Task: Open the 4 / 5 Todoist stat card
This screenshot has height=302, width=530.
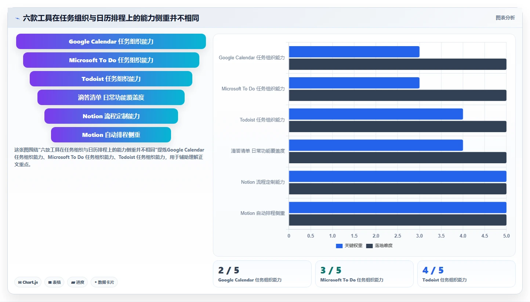Action: click(467, 274)
